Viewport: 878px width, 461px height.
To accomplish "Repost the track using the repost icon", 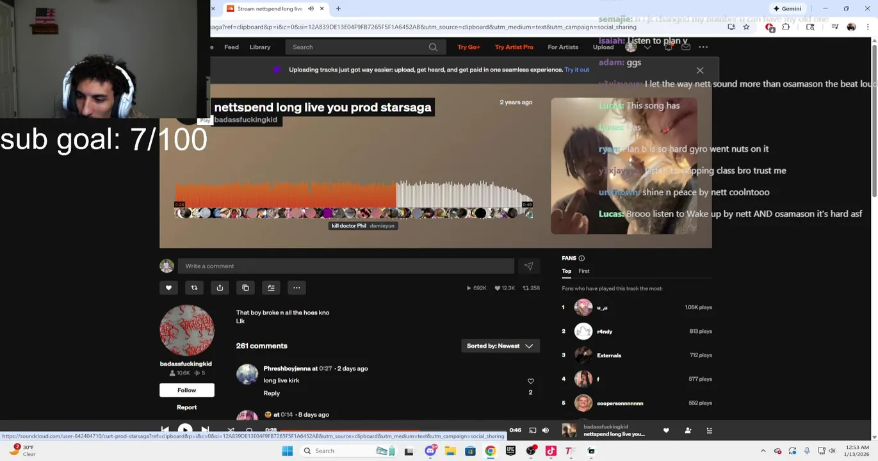I will click(194, 288).
